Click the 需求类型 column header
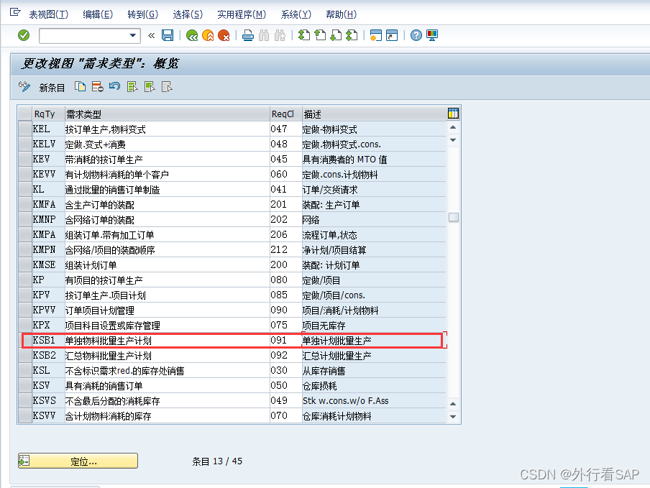The height and width of the screenshot is (488, 650). click(x=167, y=114)
